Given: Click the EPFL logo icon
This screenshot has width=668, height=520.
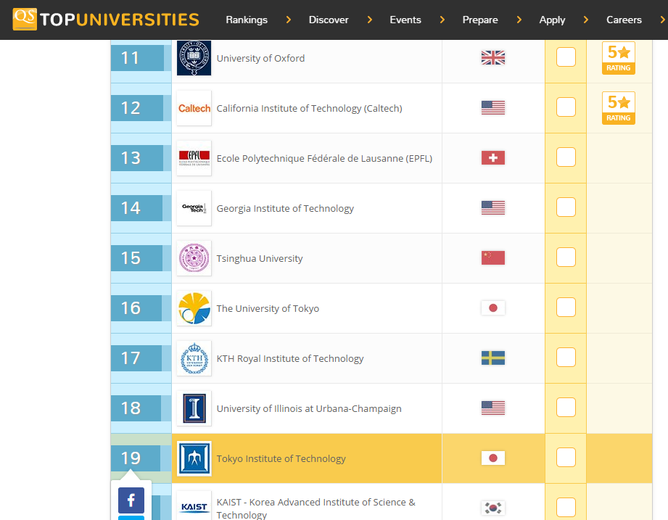Looking at the screenshot, I should (x=194, y=158).
